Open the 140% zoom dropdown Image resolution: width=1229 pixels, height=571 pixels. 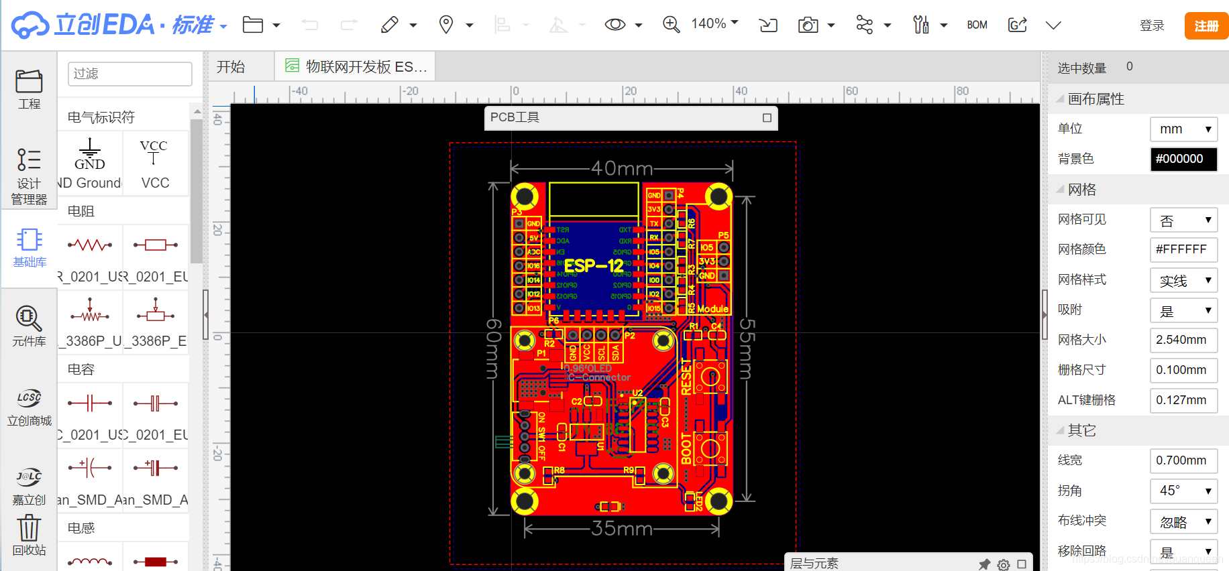715,23
